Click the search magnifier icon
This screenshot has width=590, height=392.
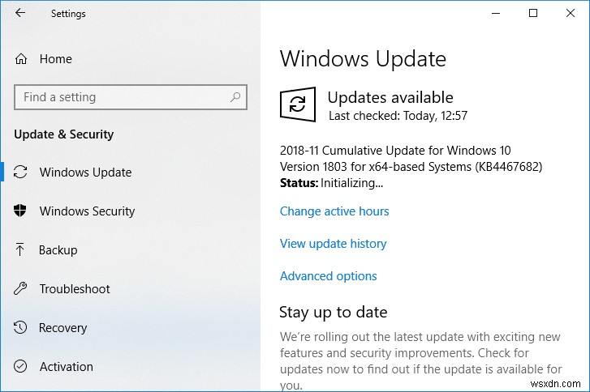click(x=235, y=97)
